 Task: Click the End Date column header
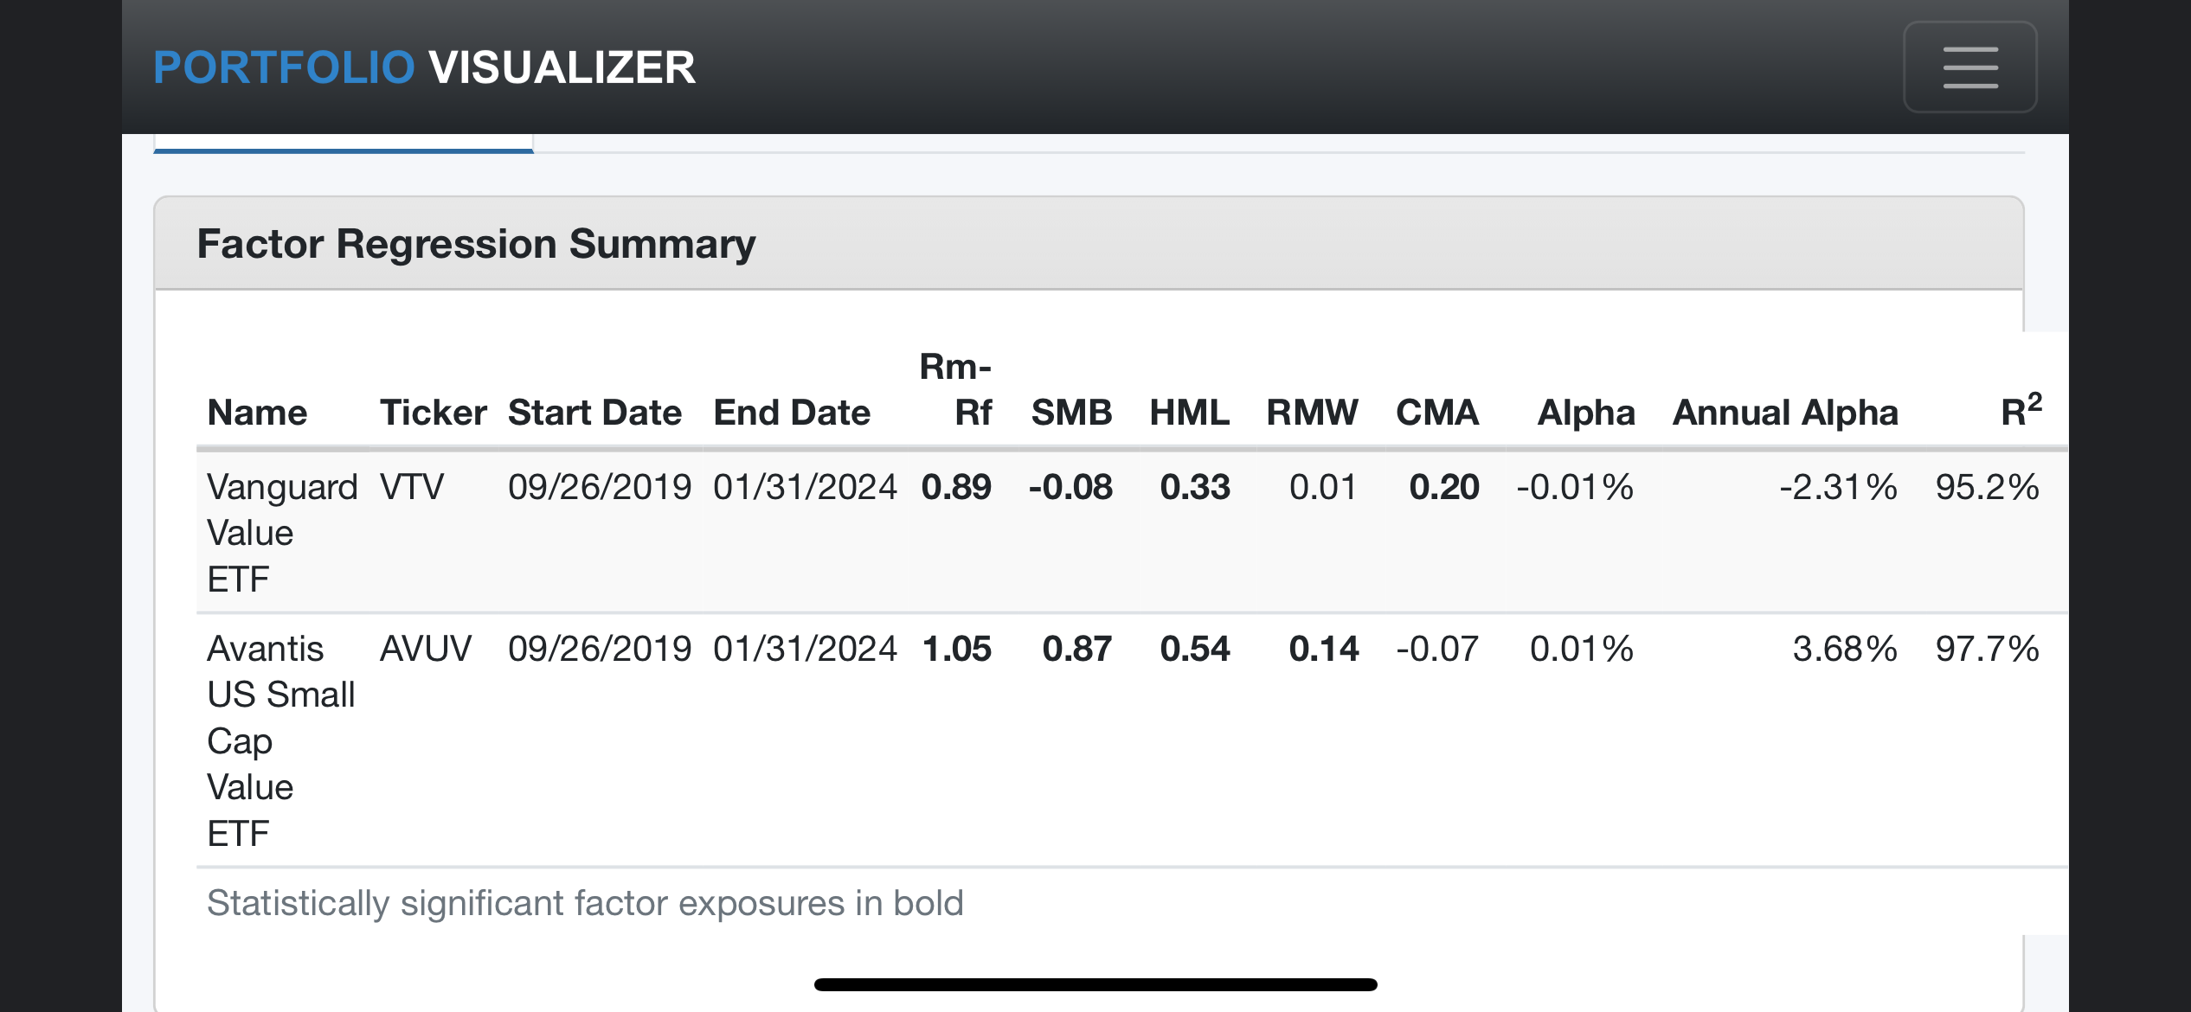(792, 413)
